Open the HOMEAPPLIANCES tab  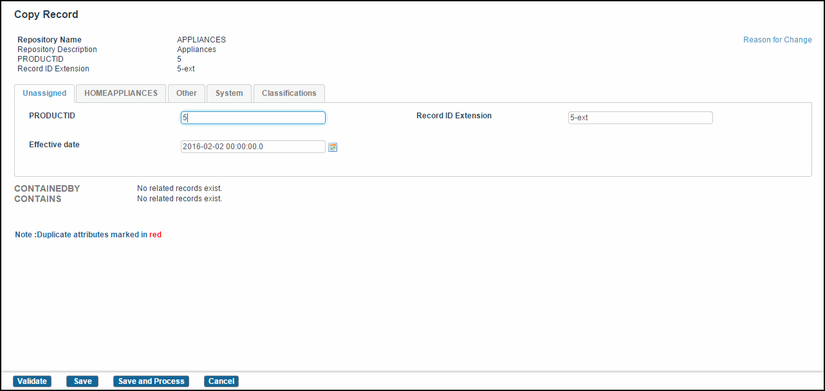click(121, 93)
